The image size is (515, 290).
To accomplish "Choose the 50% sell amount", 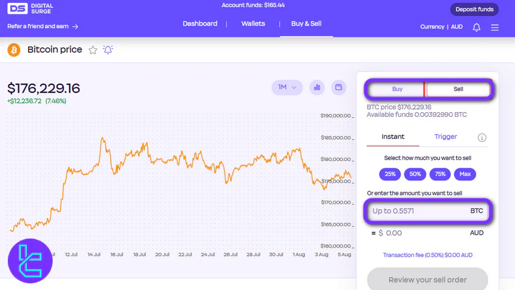I will tap(415, 174).
